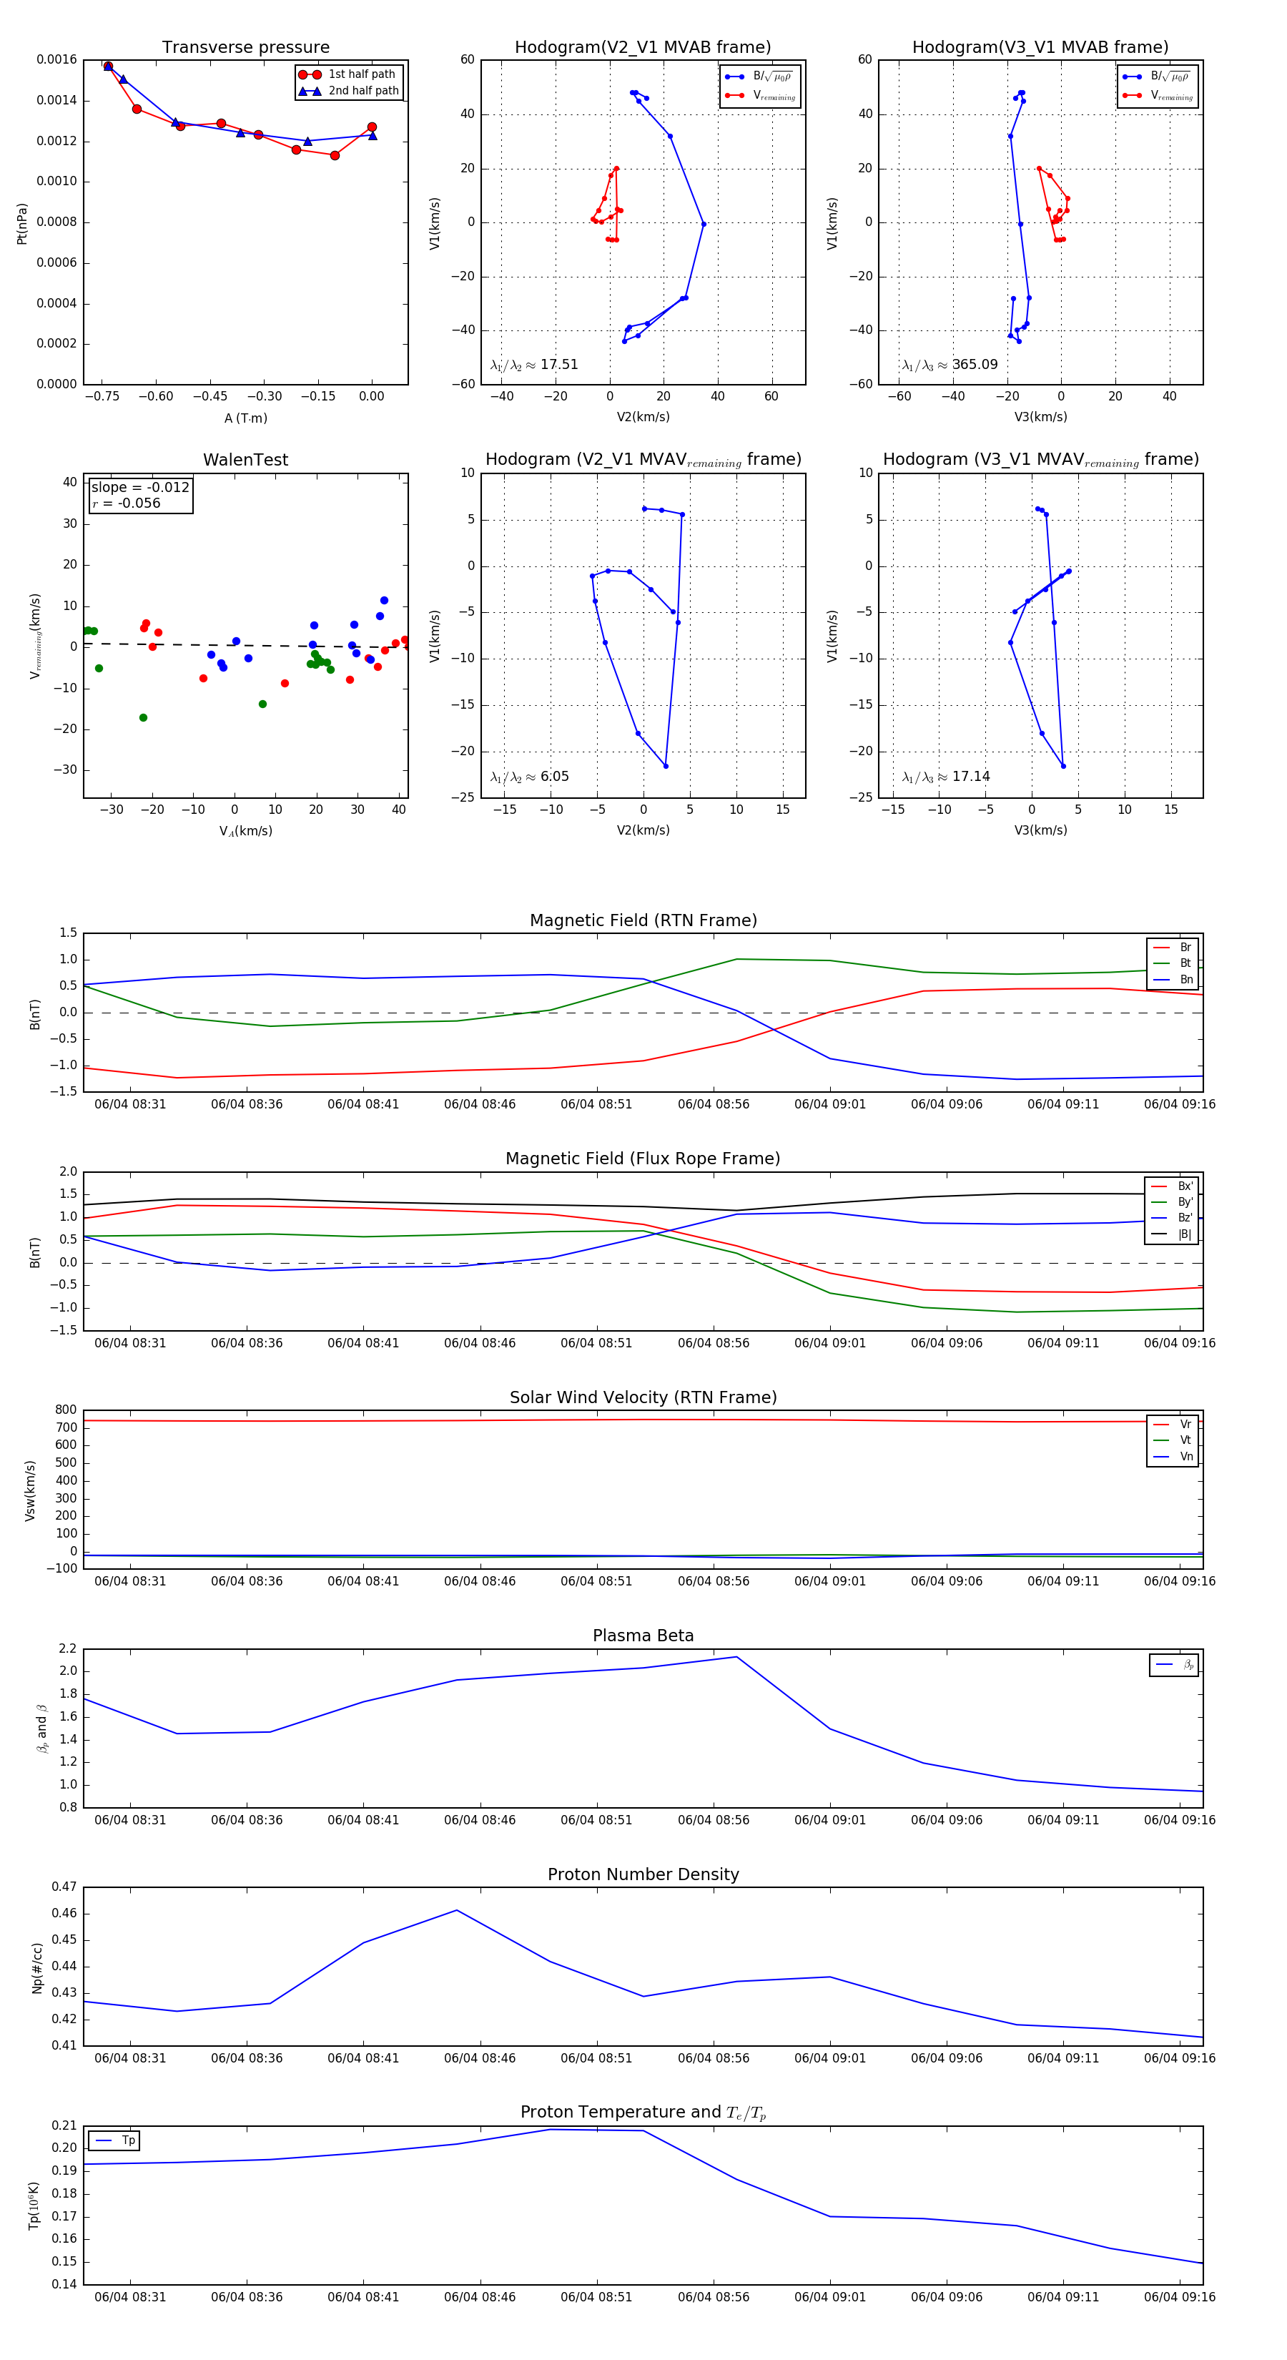
Task: Click the eigenvalue ratio text '17.51'
Action: (558, 365)
